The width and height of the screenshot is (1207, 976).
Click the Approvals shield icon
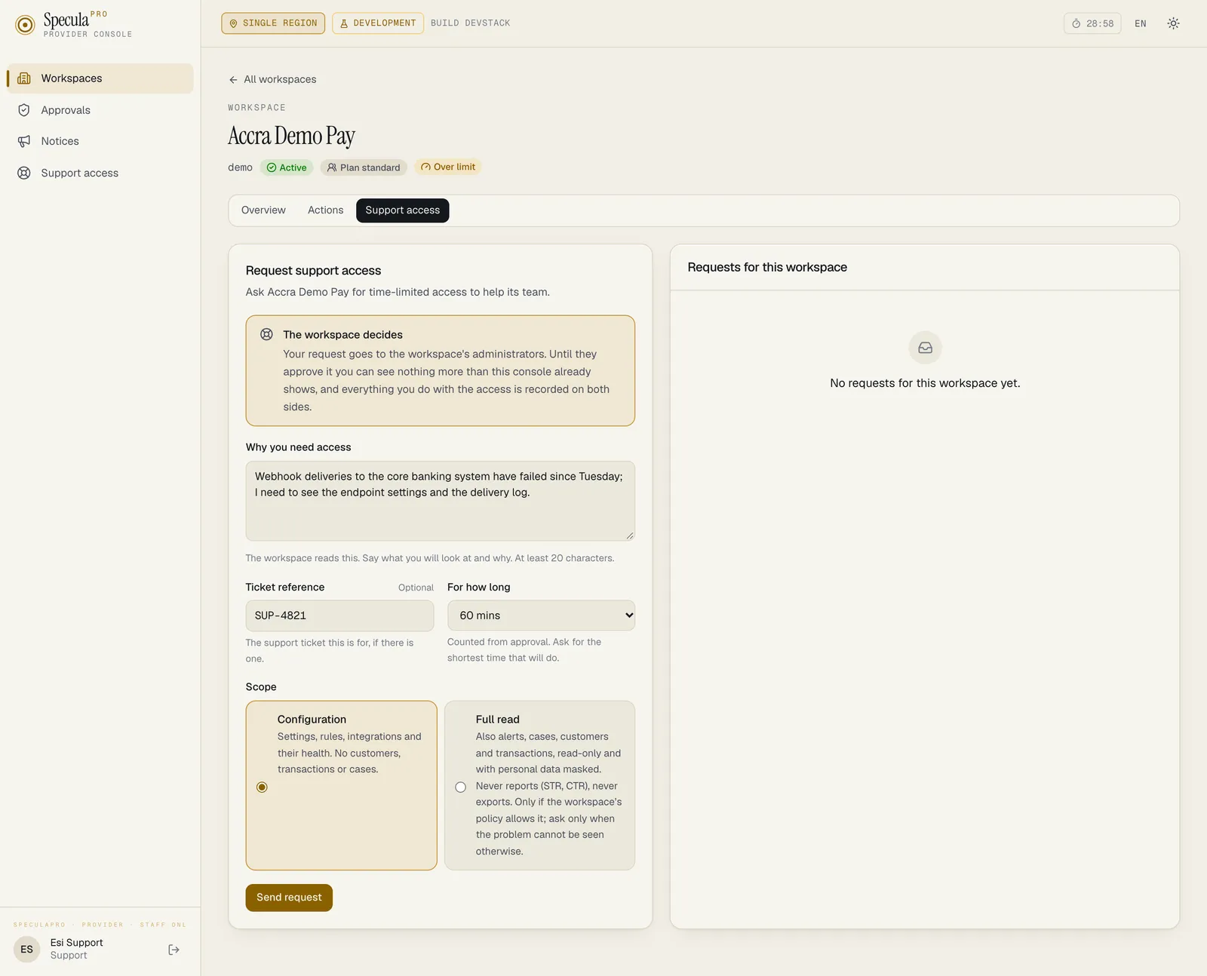point(24,110)
